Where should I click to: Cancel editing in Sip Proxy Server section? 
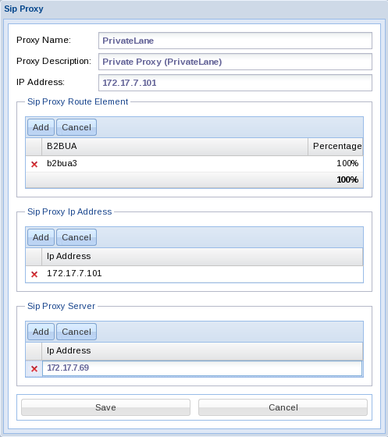pos(77,332)
